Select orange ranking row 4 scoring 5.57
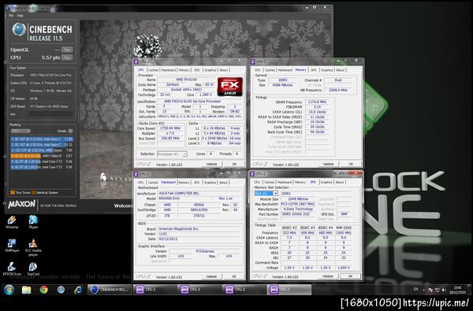The image size is (473, 311). tap(42, 156)
